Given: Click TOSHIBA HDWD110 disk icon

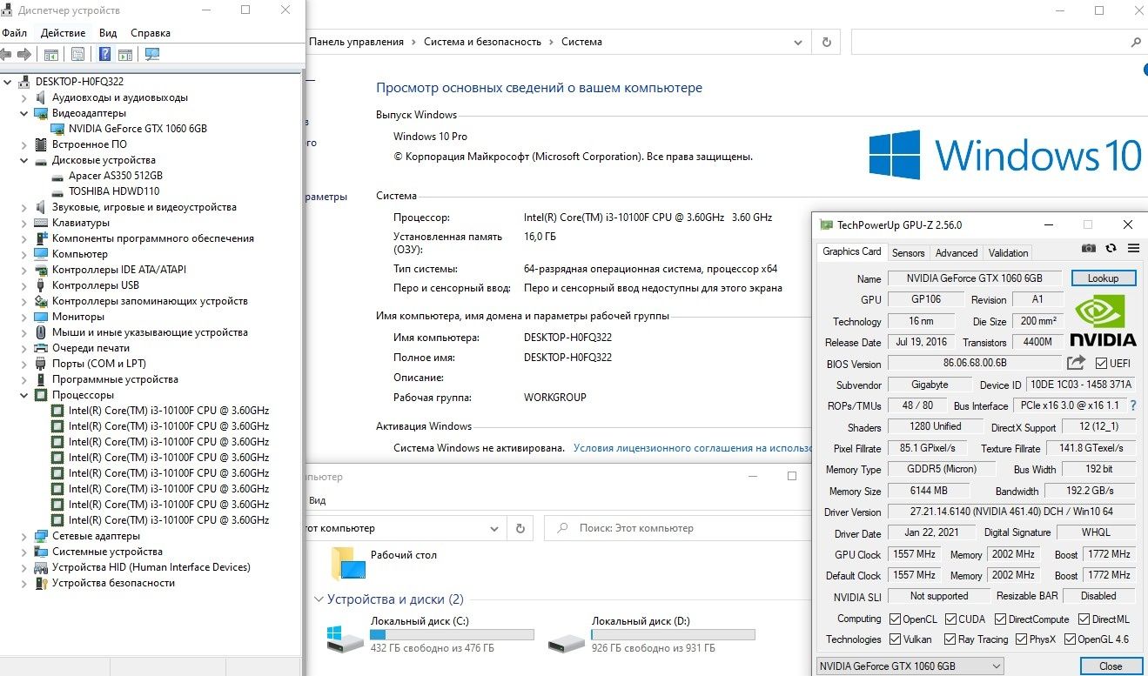Looking at the screenshot, I should point(58,191).
